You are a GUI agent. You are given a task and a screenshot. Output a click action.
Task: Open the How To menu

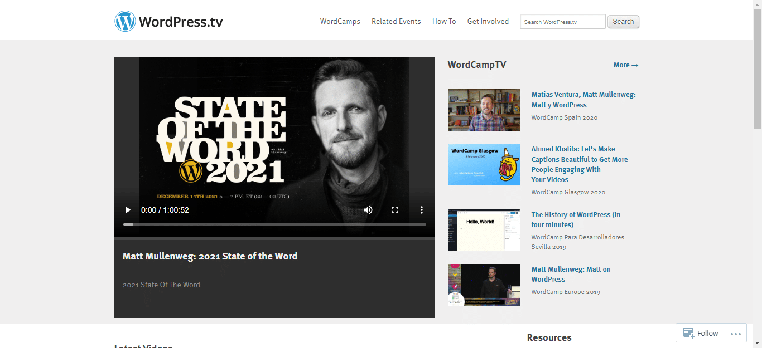click(444, 22)
